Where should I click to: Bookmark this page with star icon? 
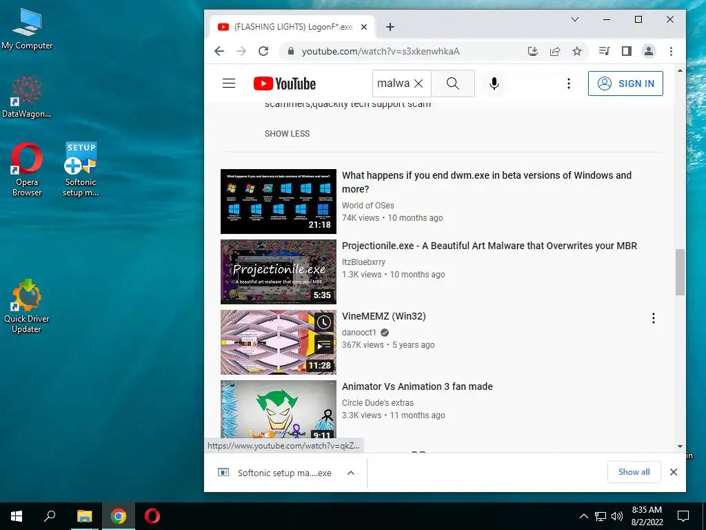[x=577, y=51]
